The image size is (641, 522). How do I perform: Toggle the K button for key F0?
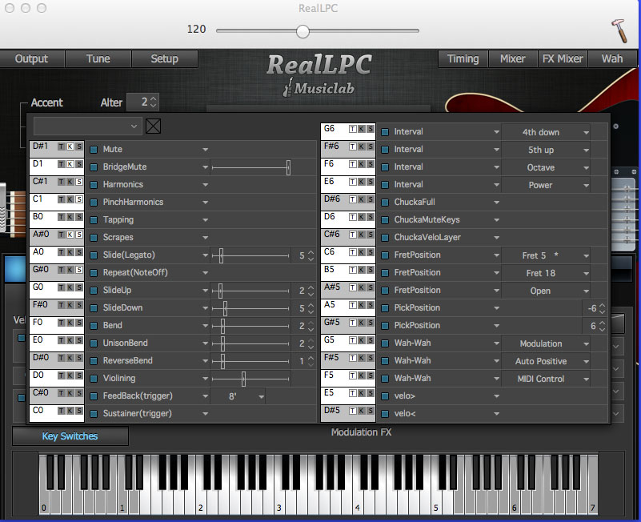pyautogui.click(x=70, y=323)
